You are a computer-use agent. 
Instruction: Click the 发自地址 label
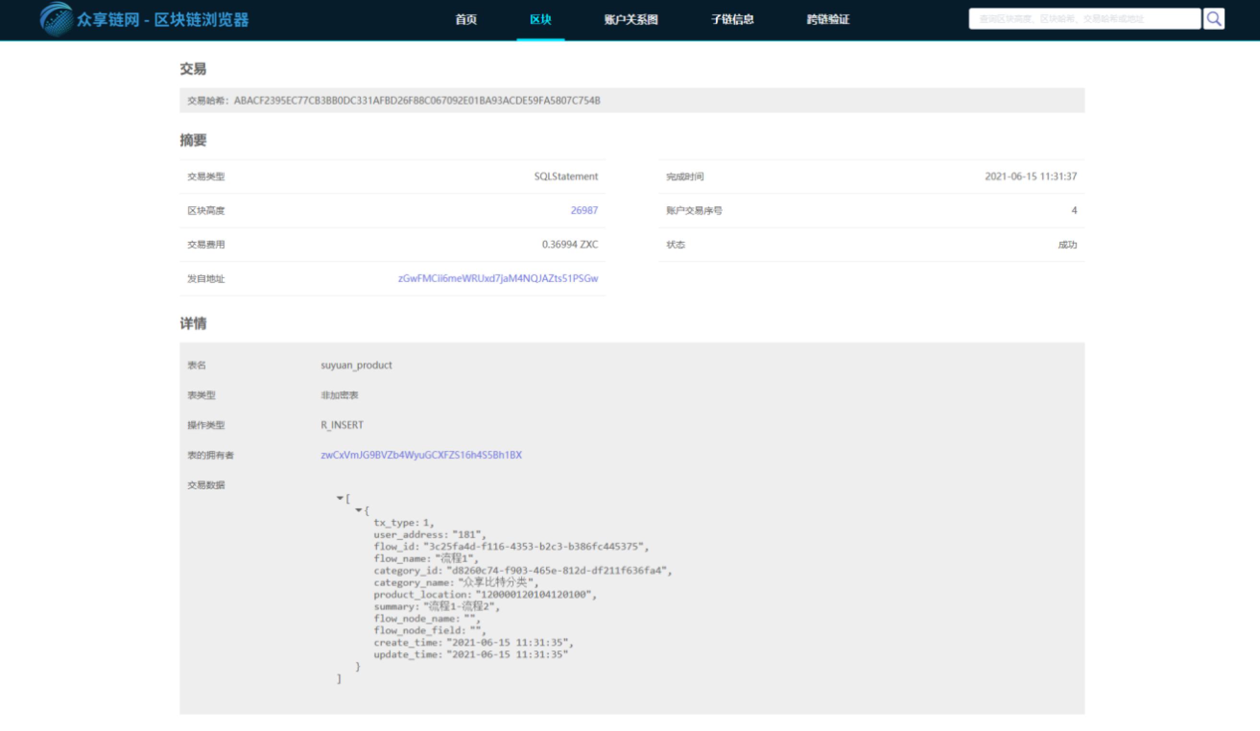point(206,279)
